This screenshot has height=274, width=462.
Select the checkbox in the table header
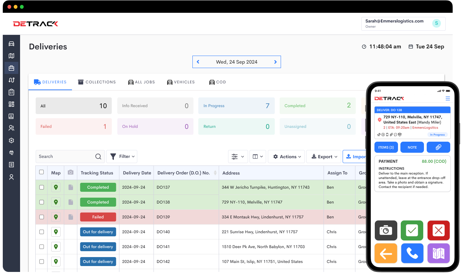coord(42,172)
